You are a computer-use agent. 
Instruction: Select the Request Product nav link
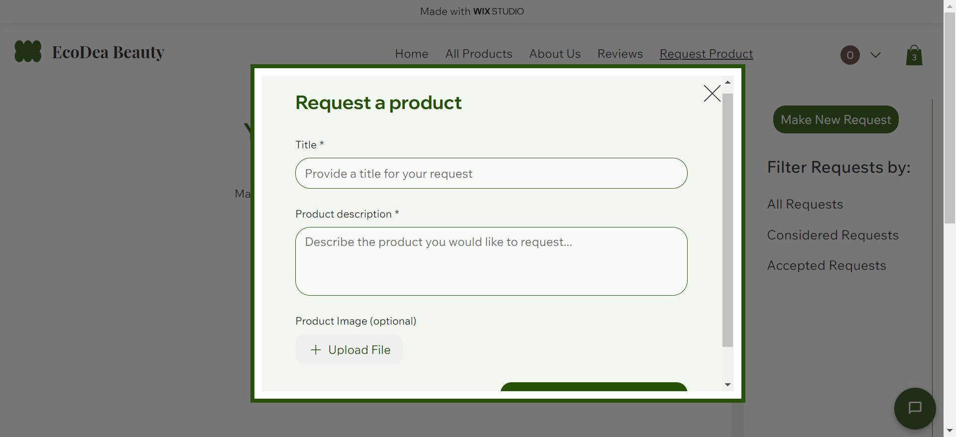pyautogui.click(x=706, y=54)
